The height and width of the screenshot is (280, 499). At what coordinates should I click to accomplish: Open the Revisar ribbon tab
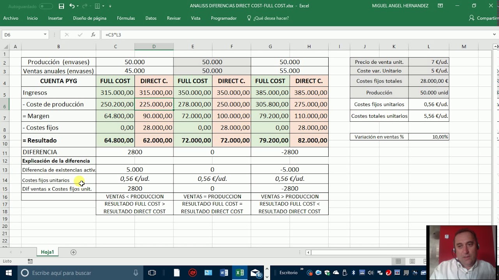pos(174,18)
